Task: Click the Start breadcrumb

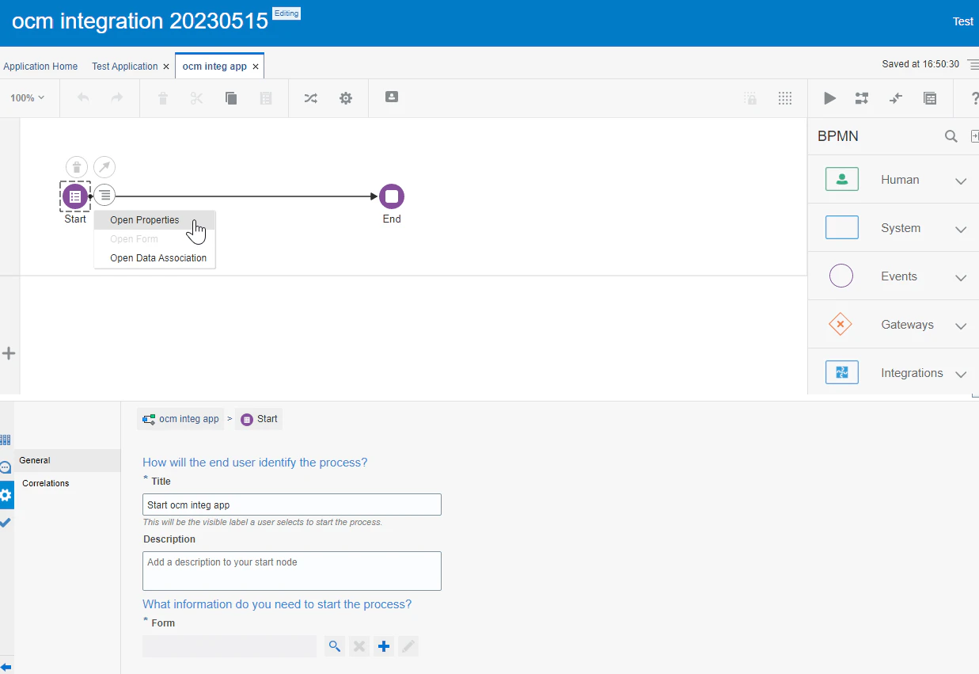Action: [x=259, y=419]
